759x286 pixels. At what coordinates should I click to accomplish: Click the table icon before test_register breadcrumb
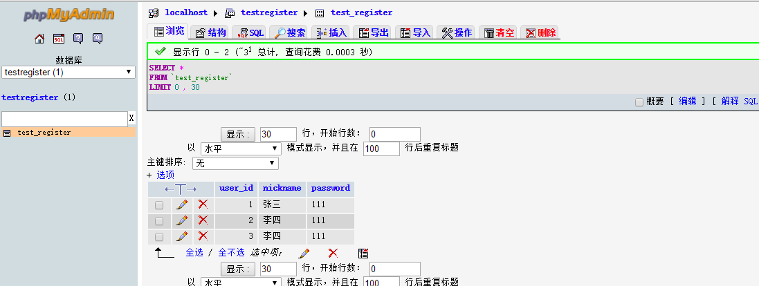click(x=320, y=13)
